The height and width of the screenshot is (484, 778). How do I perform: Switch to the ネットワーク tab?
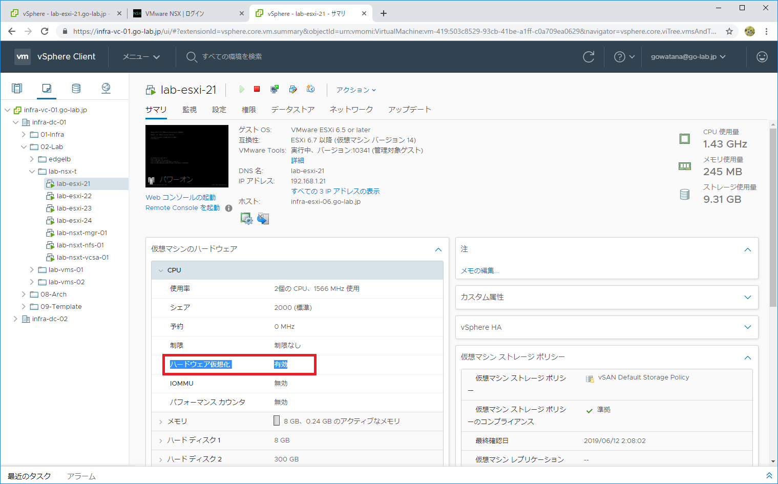click(x=351, y=110)
